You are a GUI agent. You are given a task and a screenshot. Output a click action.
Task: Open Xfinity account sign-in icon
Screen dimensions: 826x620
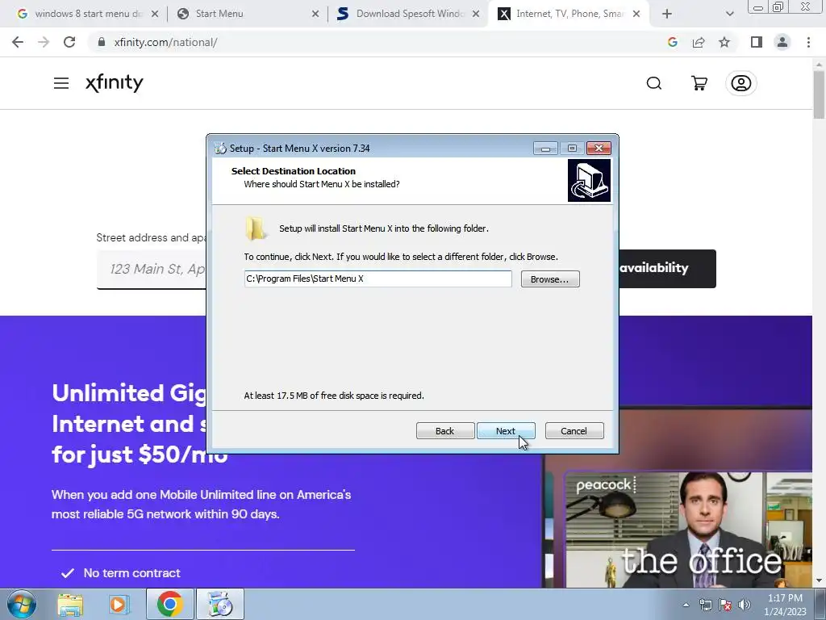point(740,83)
